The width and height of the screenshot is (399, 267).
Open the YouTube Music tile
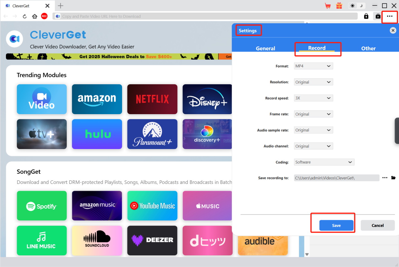click(152, 206)
